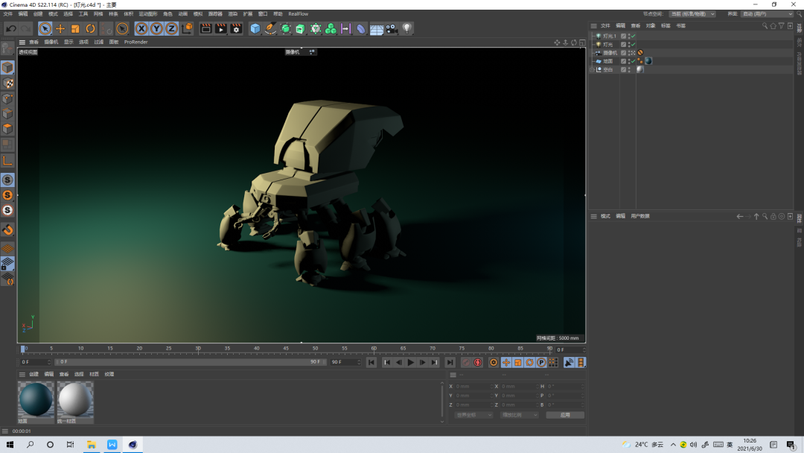
Task: Open the MoGraph Cloner icon
Action: coord(331,29)
